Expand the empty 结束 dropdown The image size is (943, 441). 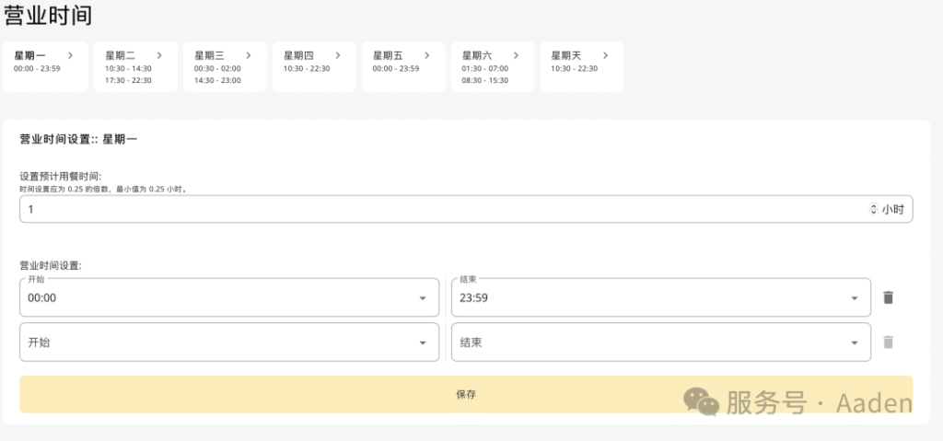point(854,342)
